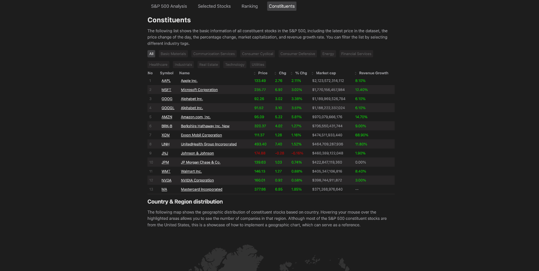539x271 pixels.
Task: Open the Amazon.com, Inc. link
Action: (196, 117)
